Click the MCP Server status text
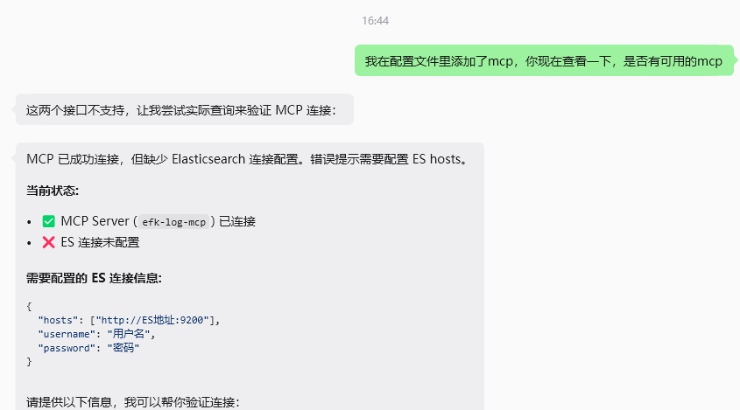 [95, 221]
